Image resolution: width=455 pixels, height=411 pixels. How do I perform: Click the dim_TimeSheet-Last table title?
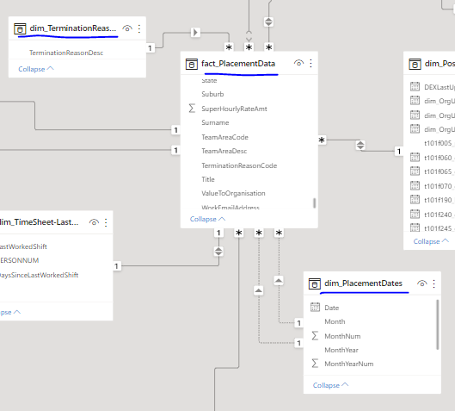(x=39, y=222)
